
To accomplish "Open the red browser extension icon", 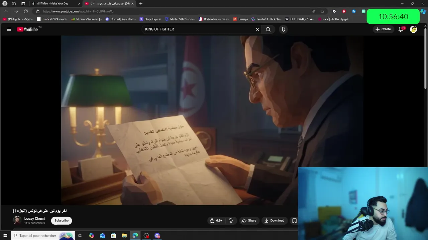I will (x=344, y=11).
